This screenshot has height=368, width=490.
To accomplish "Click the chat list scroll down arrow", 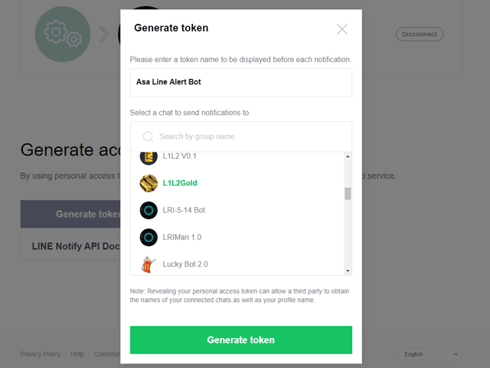I will [348, 271].
